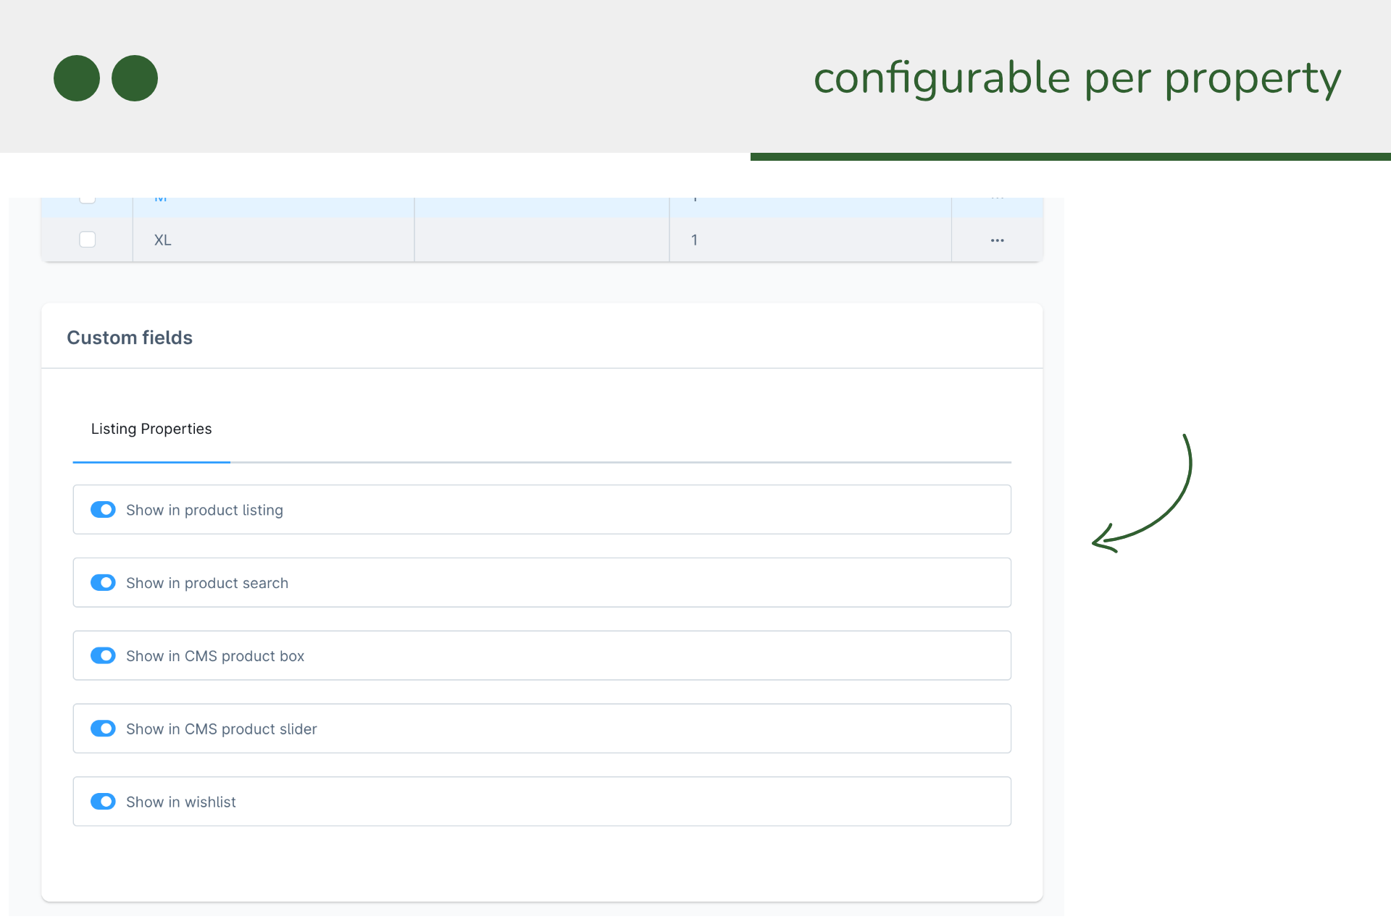Viewport: 1391px width, 919px height.
Task: Tick the XL row checkbox
Action: pyautogui.click(x=88, y=240)
